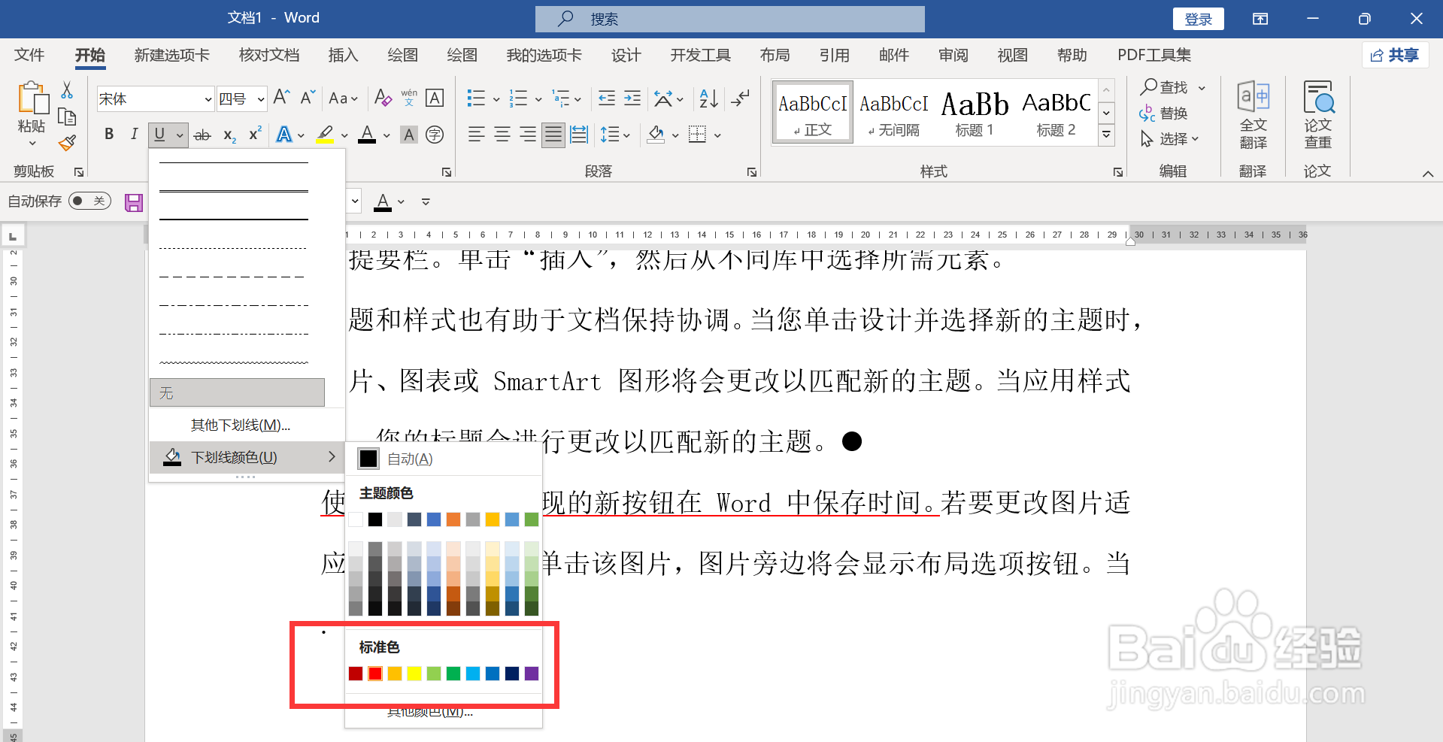Toggle justified alignment button
Image resolution: width=1443 pixels, height=742 pixels.
553,135
